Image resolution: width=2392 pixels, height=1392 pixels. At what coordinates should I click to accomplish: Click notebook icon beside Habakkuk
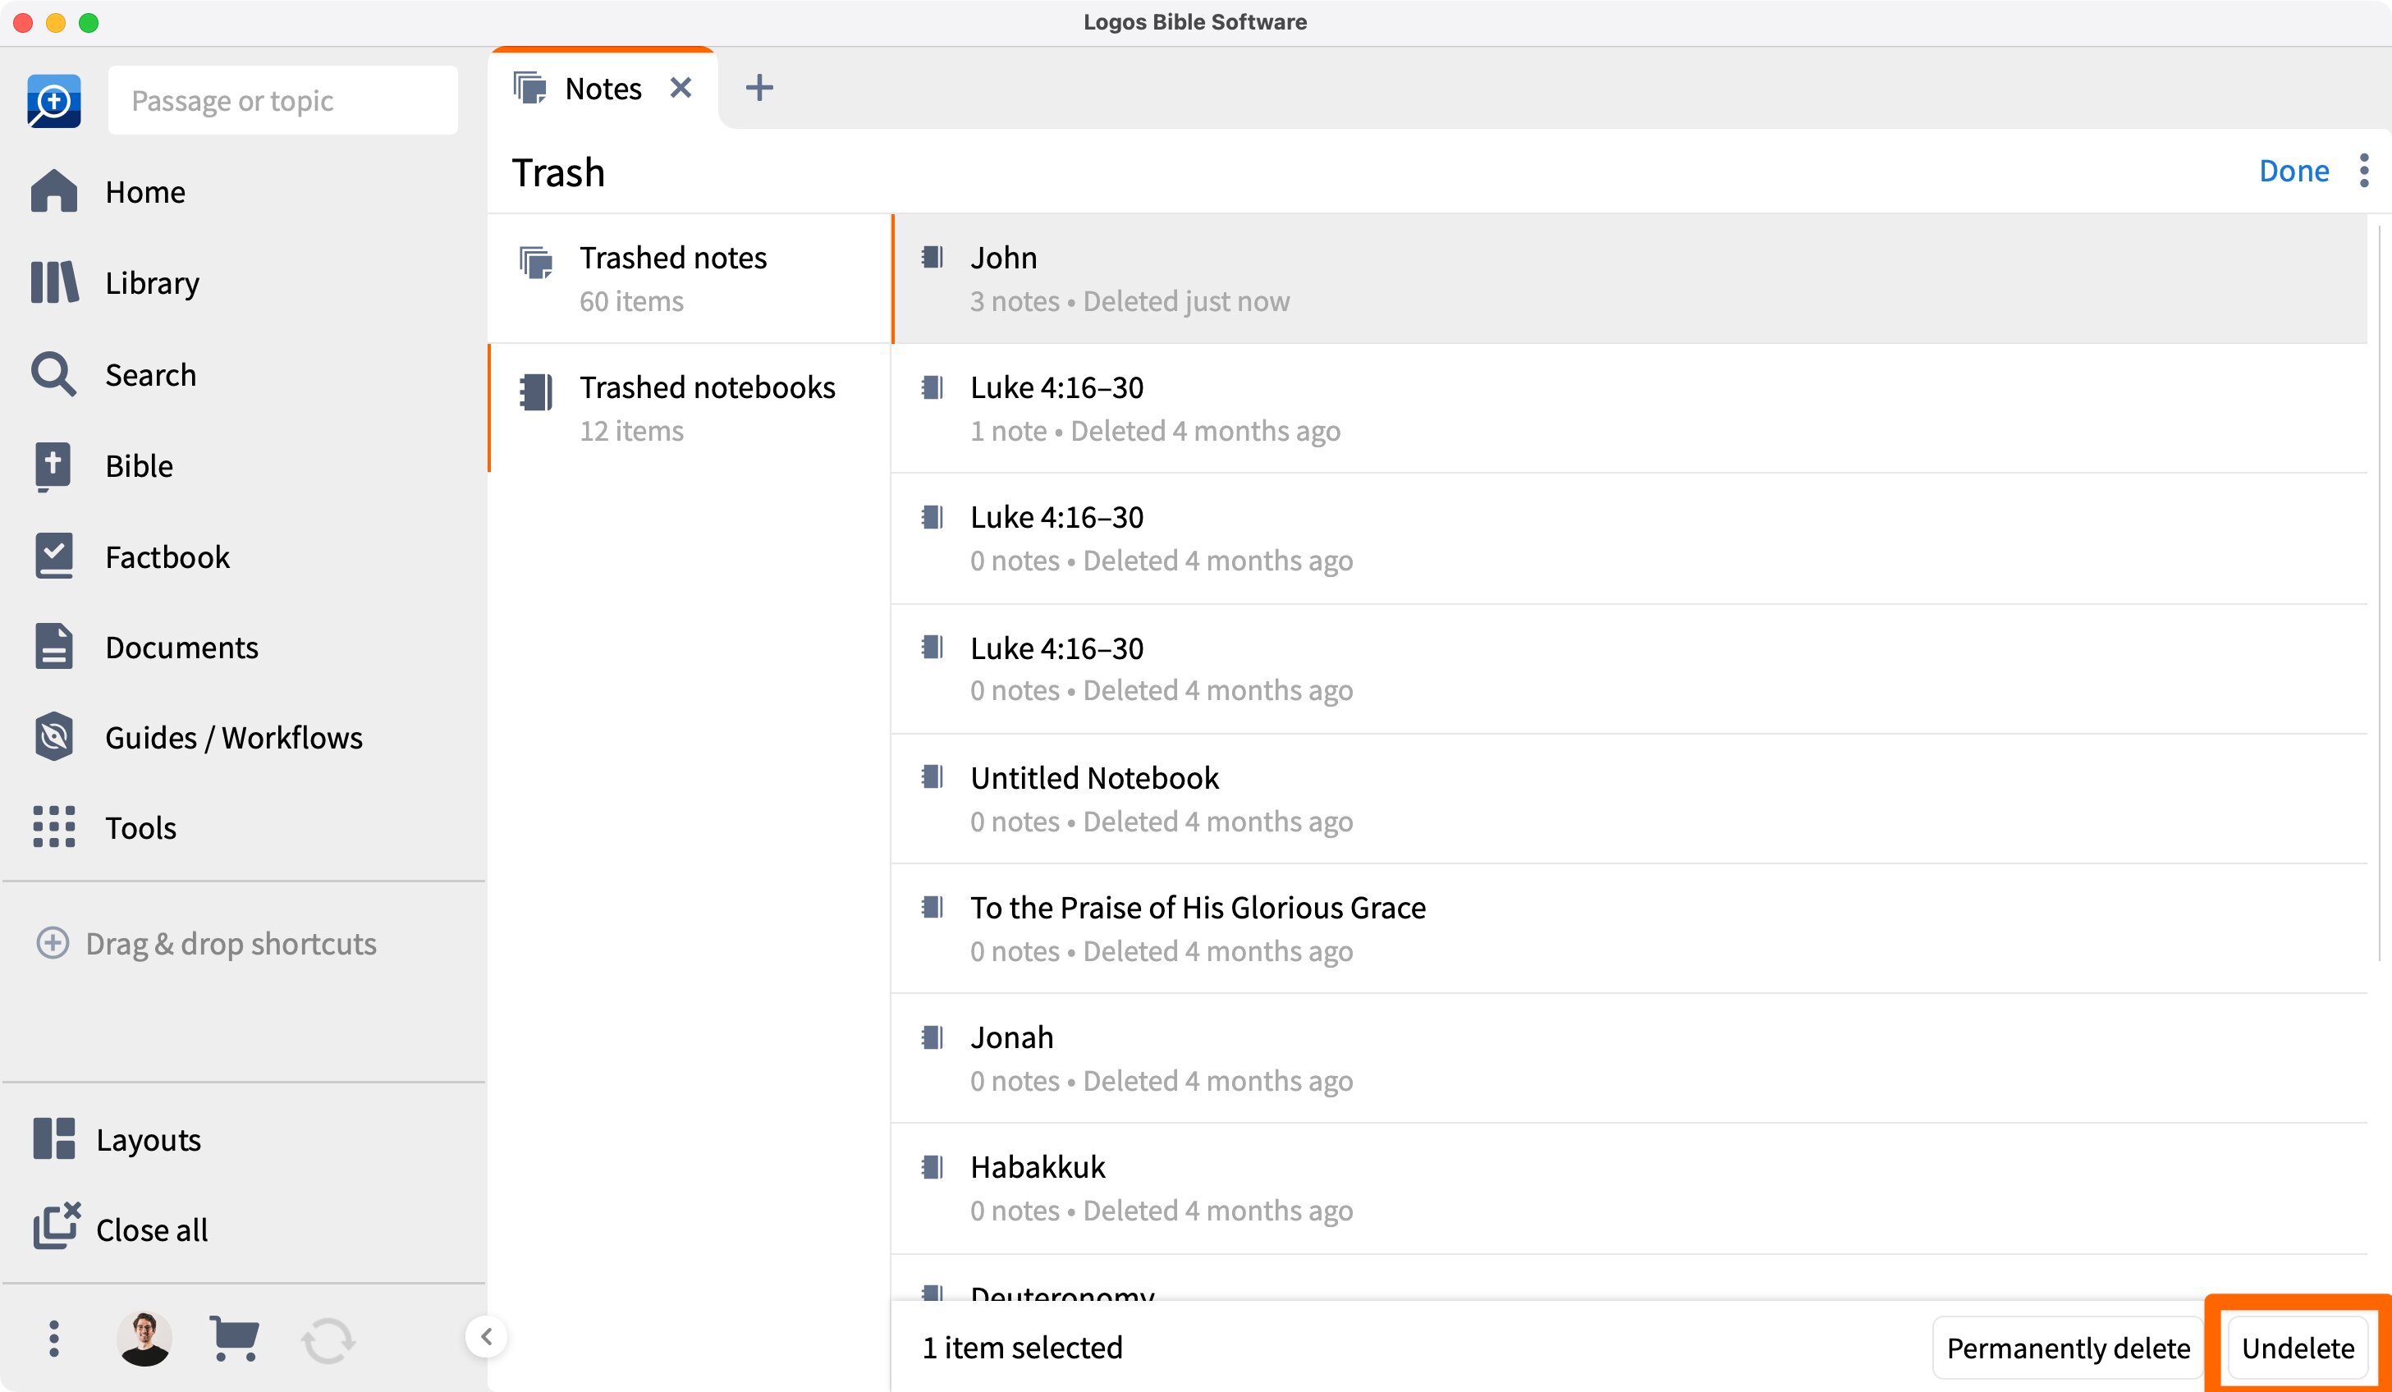coord(933,1166)
